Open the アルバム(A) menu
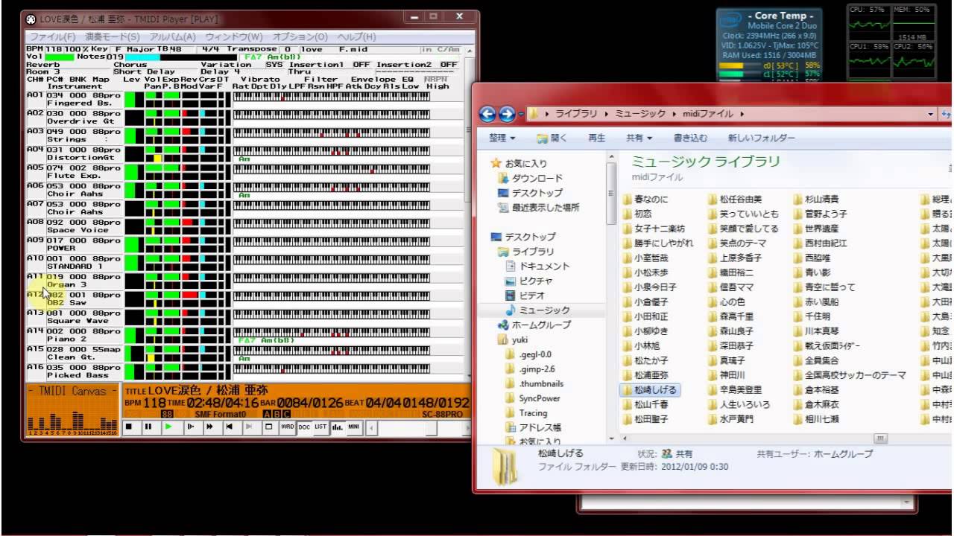The width and height of the screenshot is (954, 536). pos(172,36)
